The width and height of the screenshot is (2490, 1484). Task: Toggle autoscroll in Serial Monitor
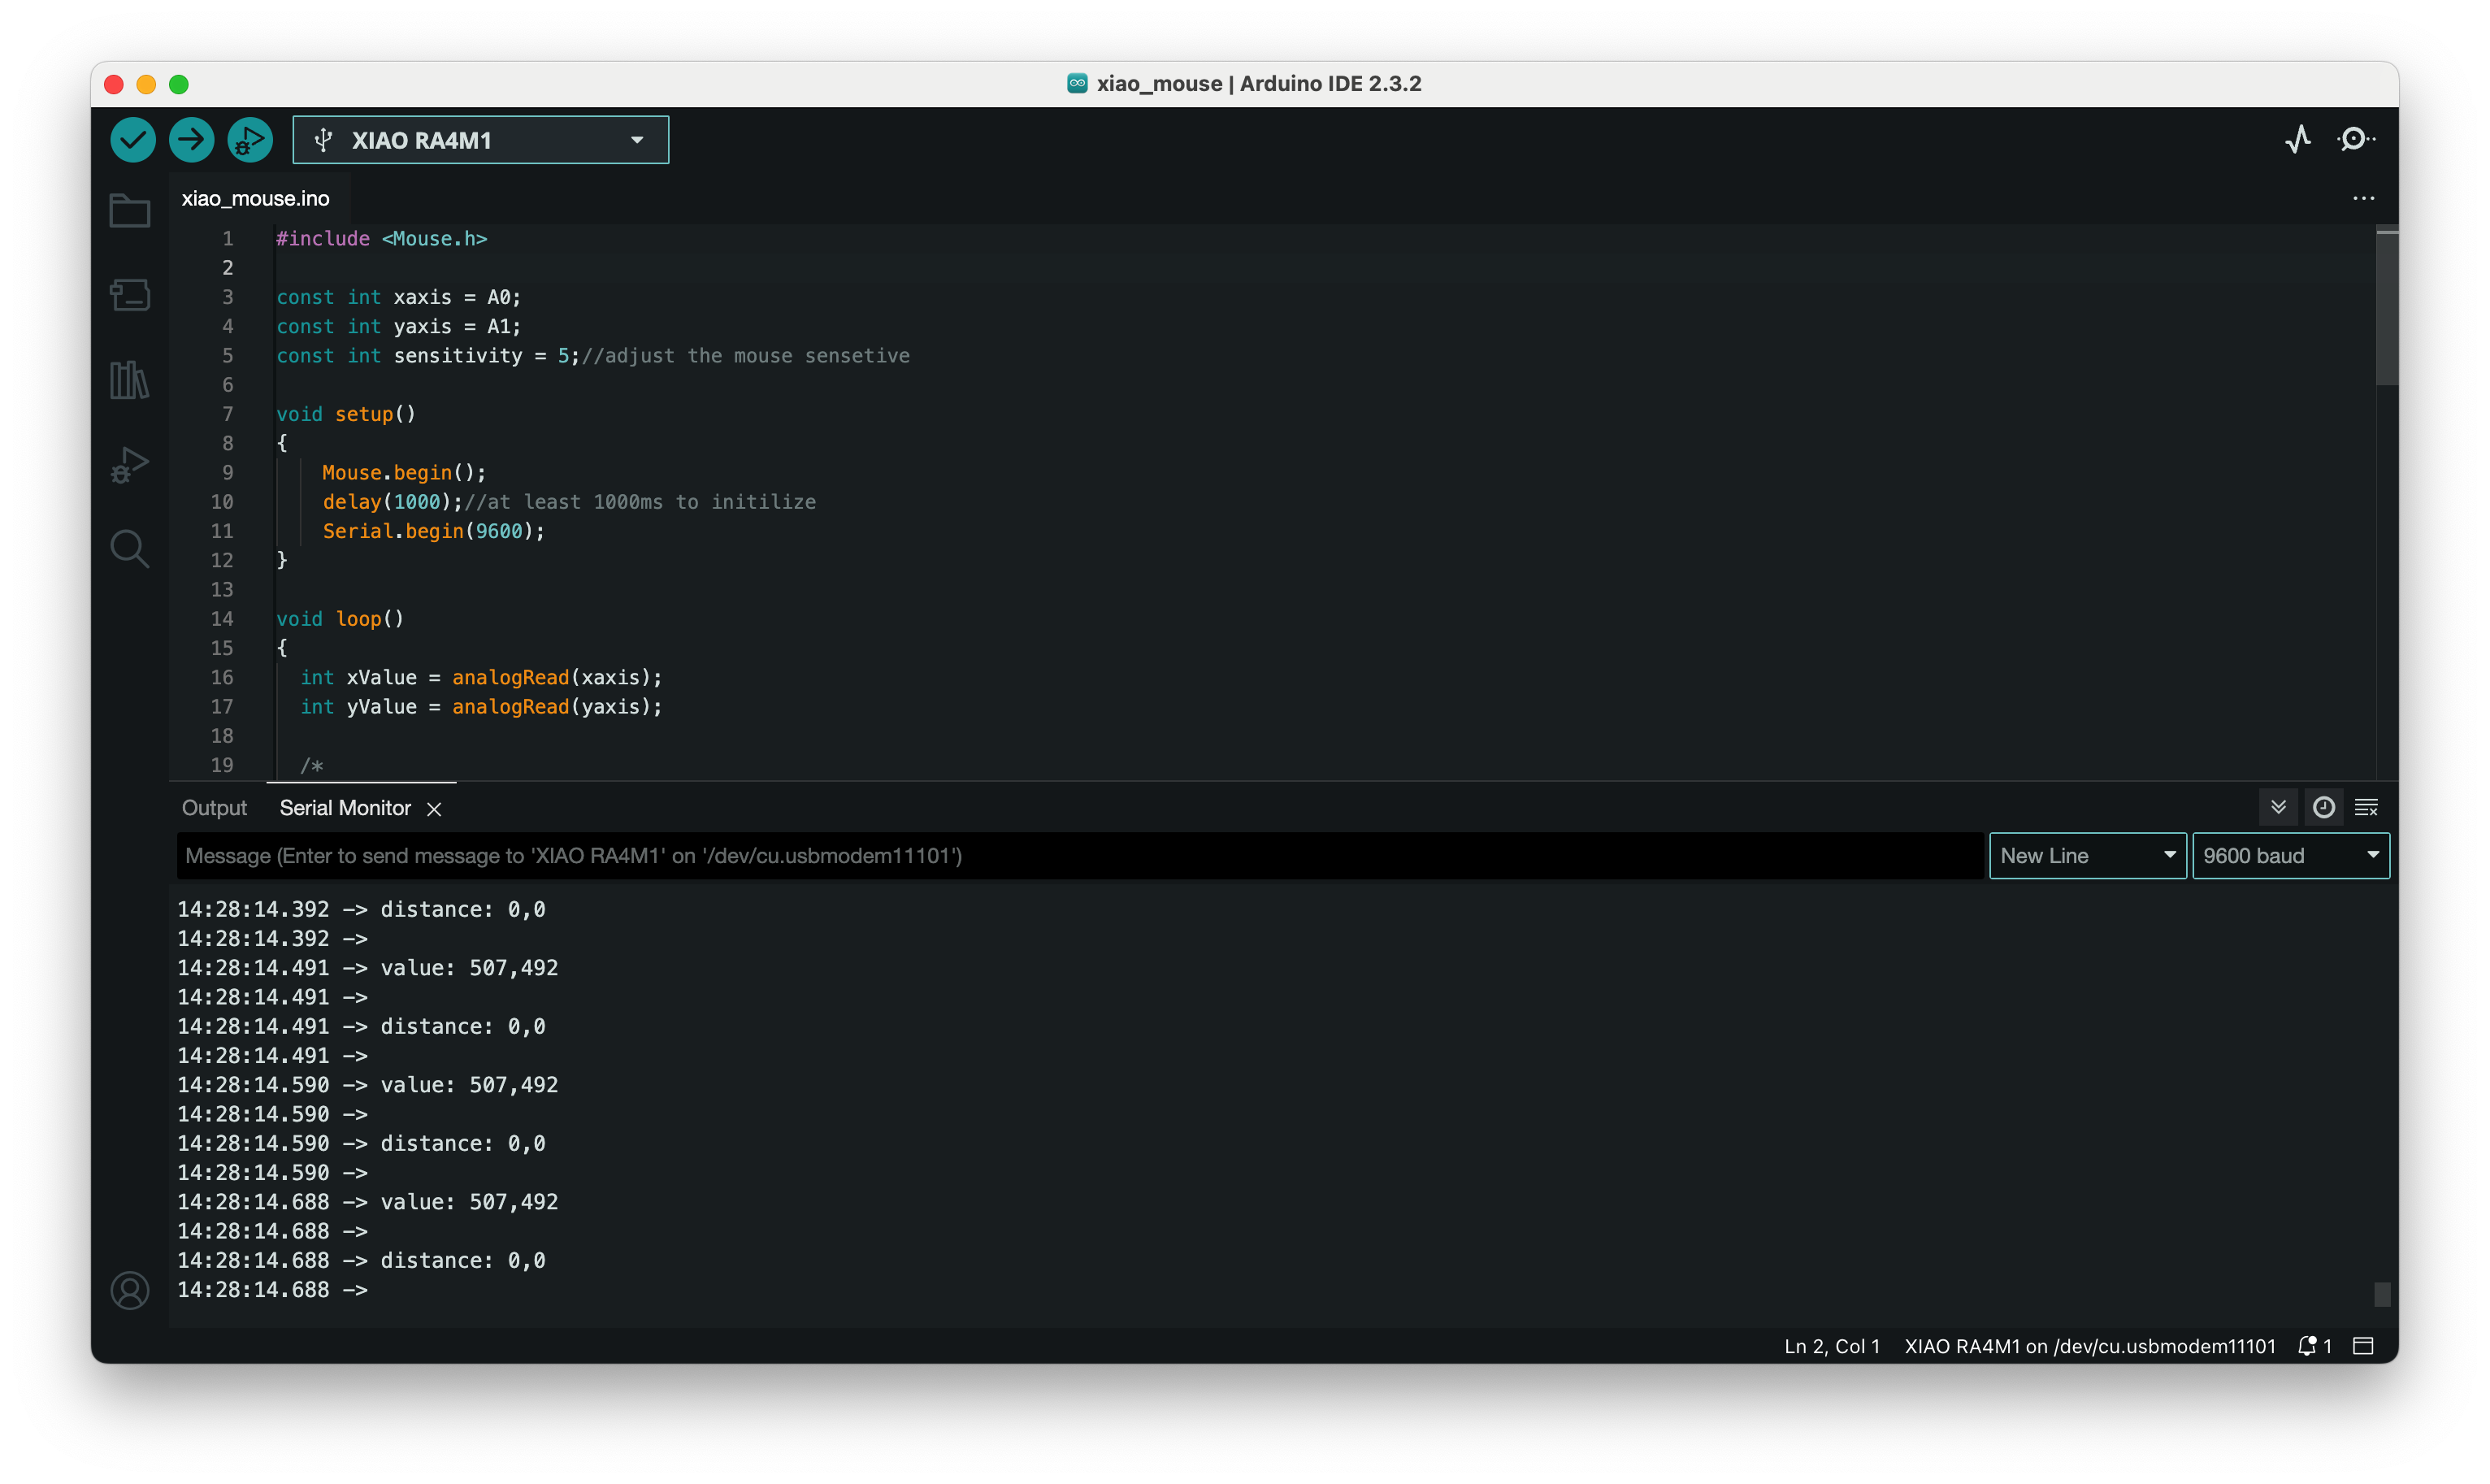[2278, 807]
